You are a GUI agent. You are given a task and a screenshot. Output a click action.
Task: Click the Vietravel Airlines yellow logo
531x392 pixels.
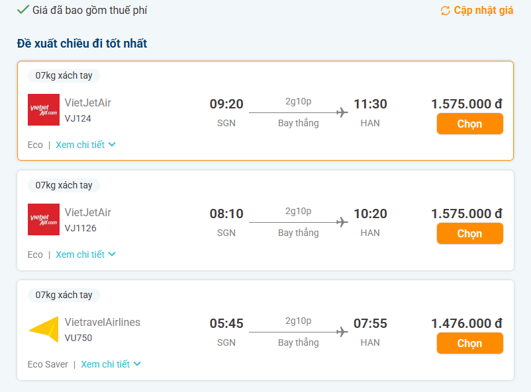(x=44, y=329)
